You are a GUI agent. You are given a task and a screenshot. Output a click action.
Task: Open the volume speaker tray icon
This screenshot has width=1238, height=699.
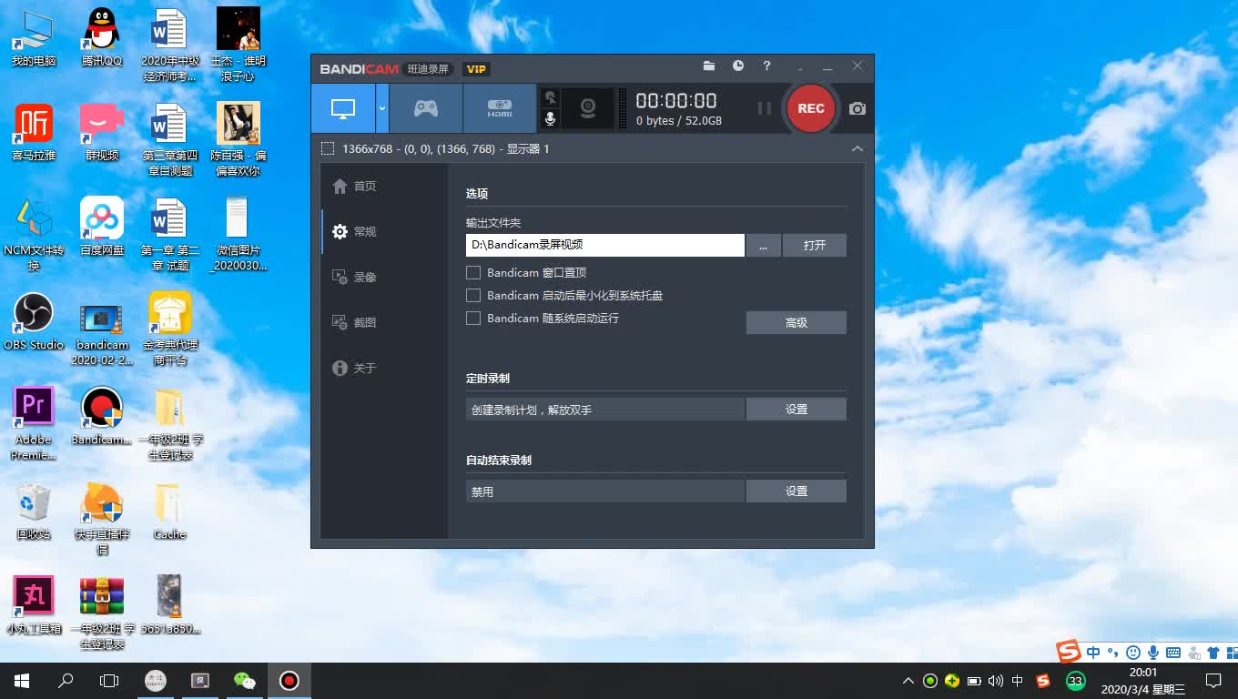point(996,681)
